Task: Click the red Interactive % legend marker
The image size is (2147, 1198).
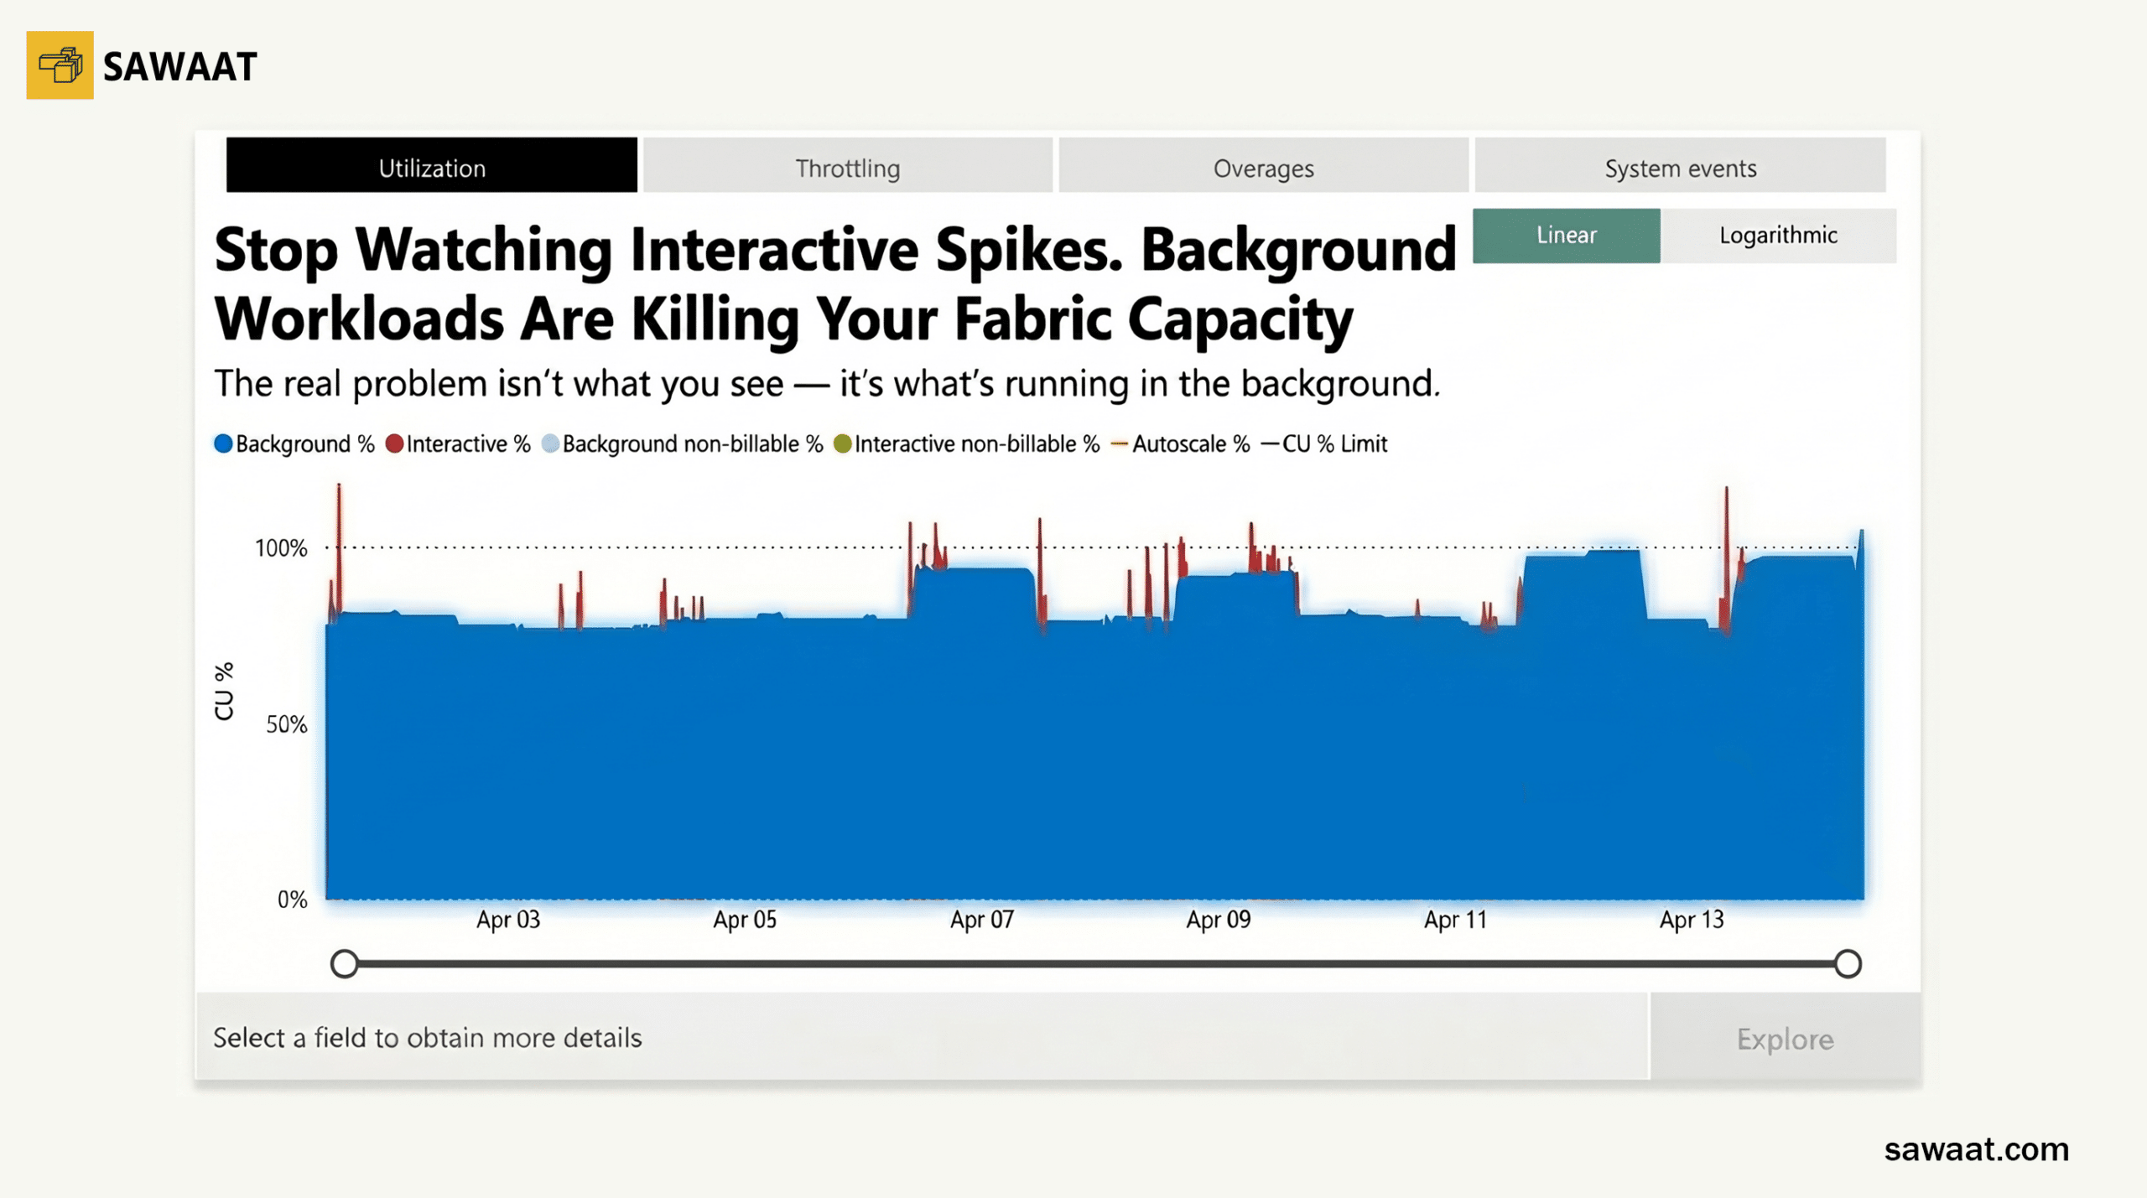Action: pos(394,444)
